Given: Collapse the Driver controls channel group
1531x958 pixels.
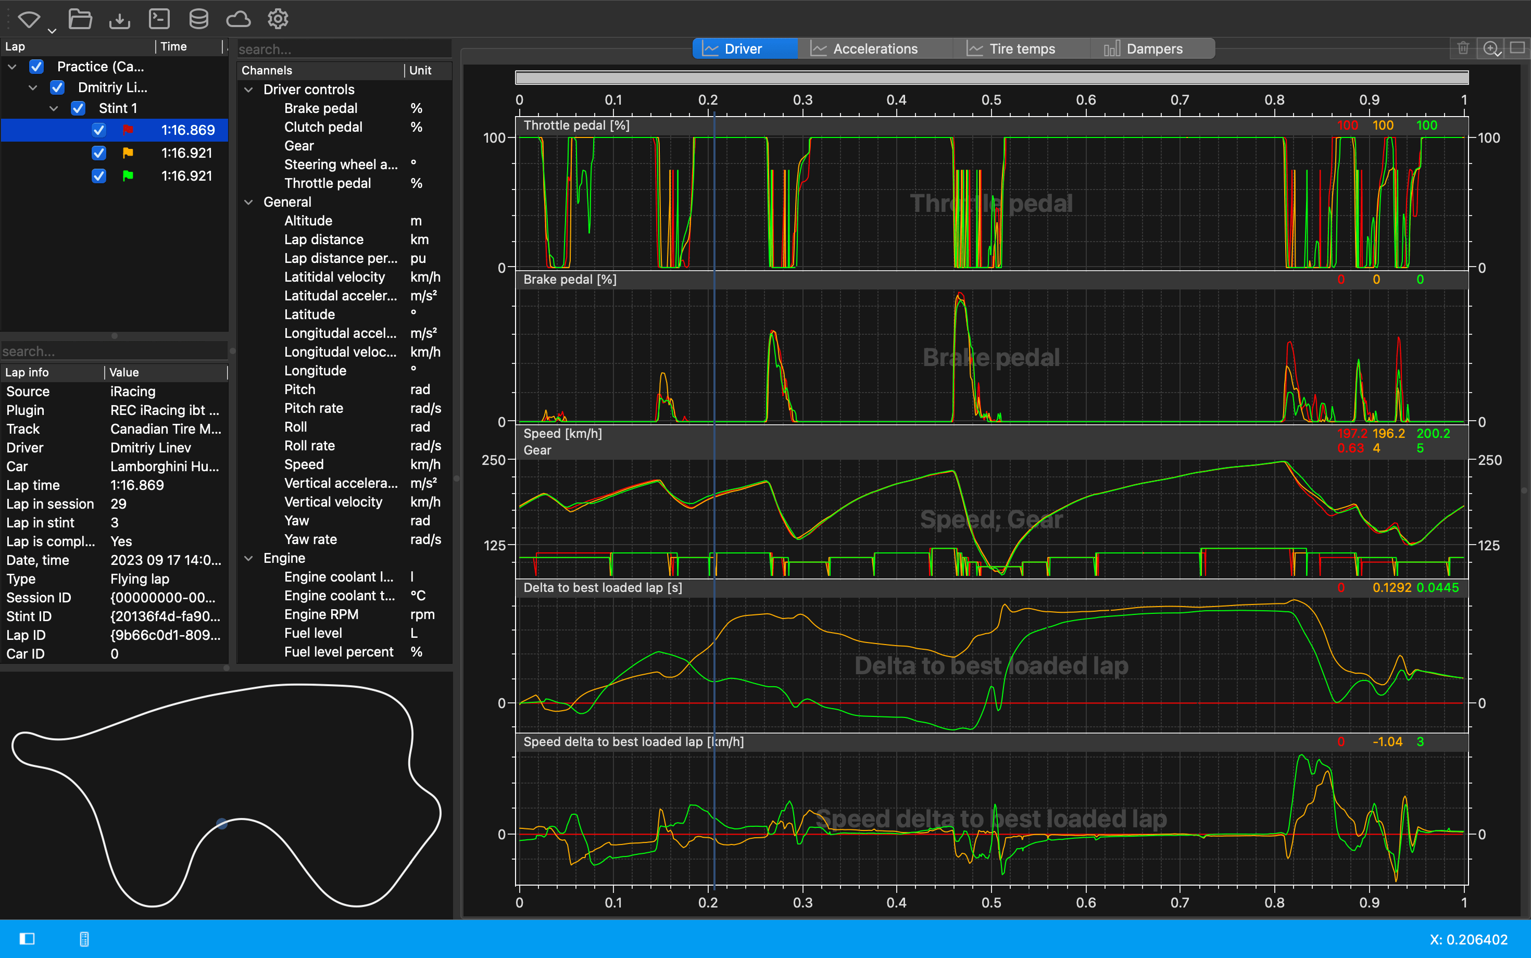Looking at the screenshot, I should 249,90.
